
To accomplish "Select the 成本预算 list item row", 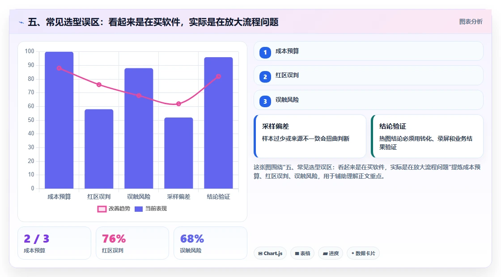I will (369, 51).
